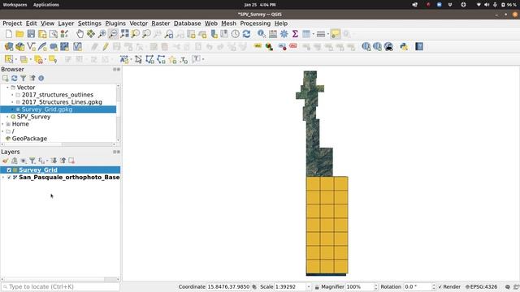
Task: Filter the Browser panel tree
Action: click(x=24, y=78)
